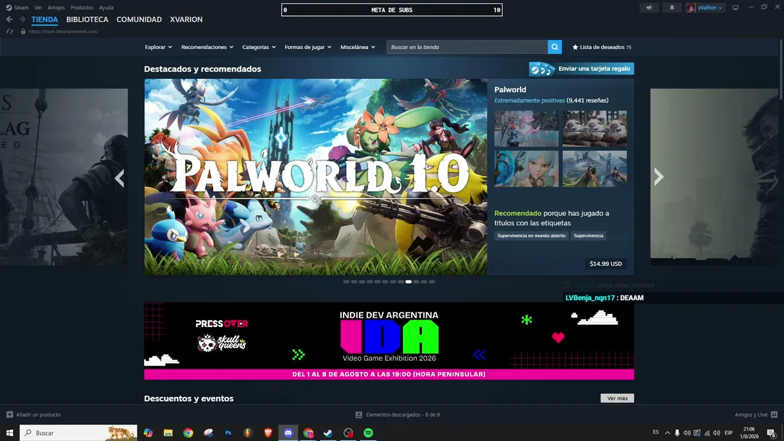Click the Supervivencia tag
Screen dimensions: 784x441
coord(589,236)
